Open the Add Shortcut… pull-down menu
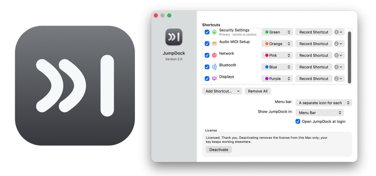Image resolution: width=376 pixels, height=176 pixels. coord(222,91)
